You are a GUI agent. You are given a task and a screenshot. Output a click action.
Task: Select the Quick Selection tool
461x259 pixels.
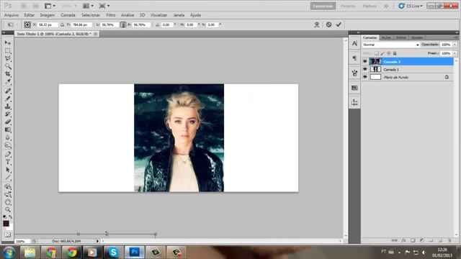coord(8,66)
